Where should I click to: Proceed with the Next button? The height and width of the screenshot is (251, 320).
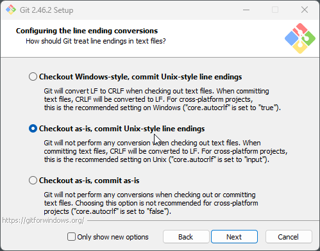(x=234, y=237)
